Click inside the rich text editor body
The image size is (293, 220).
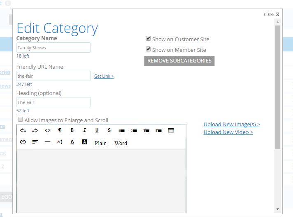tap(101, 181)
